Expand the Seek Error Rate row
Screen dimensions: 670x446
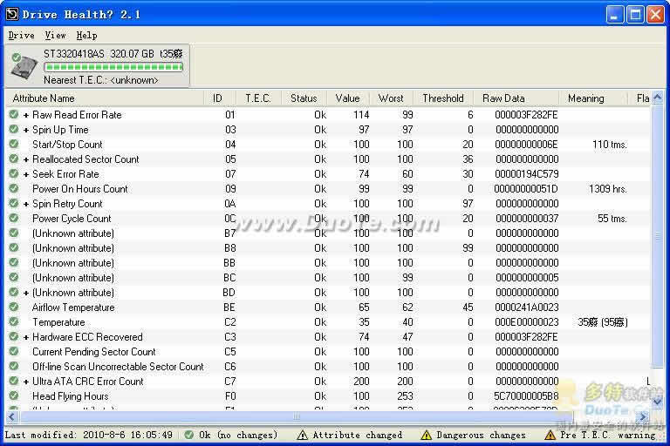(26, 174)
